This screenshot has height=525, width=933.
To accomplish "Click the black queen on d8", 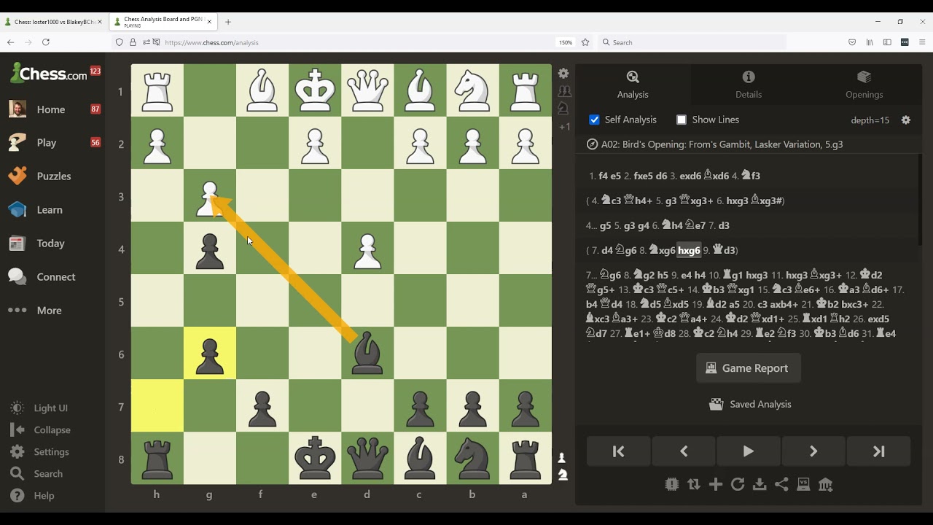I will pyautogui.click(x=367, y=459).
